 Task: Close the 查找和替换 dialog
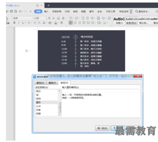coord(138,76)
